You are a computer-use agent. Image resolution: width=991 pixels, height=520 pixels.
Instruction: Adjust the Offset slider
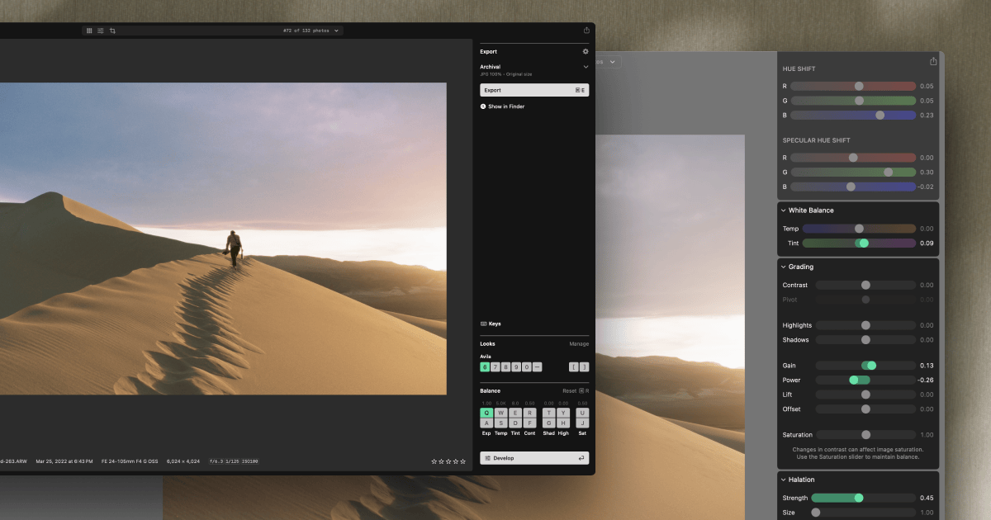(x=865, y=409)
